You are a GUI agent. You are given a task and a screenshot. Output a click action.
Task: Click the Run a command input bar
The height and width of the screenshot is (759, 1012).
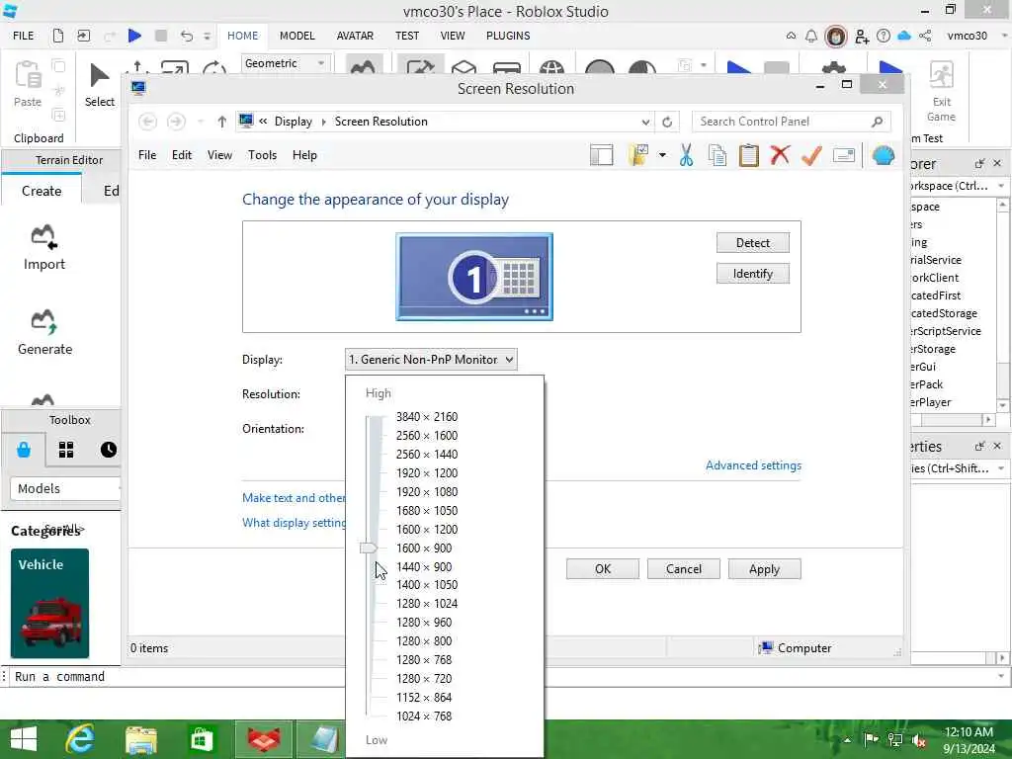(503, 676)
